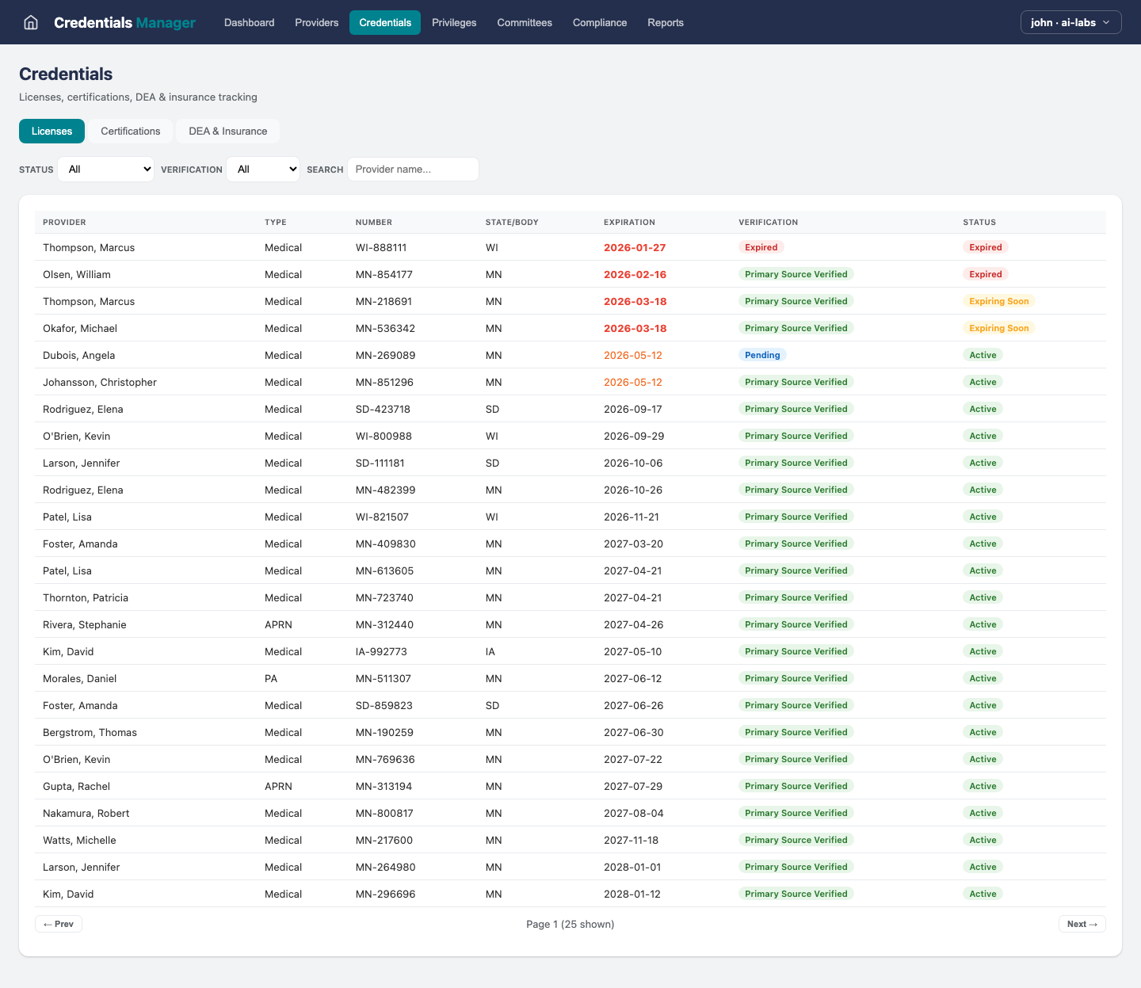Go to the Privileges page
Image resolution: width=1141 pixels, height=988 pixels.
tap(453, 22)
